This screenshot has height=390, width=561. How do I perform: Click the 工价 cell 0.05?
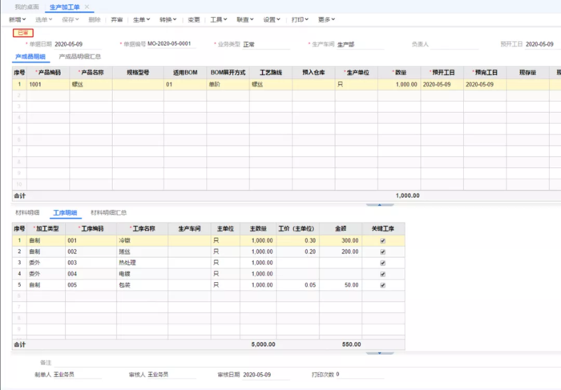tap(297, 285)
